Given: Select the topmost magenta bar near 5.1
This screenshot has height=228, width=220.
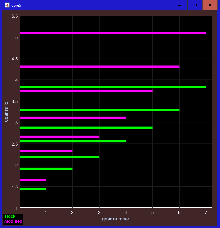Looking at the screenshot, I should click(x=113, y=33).
